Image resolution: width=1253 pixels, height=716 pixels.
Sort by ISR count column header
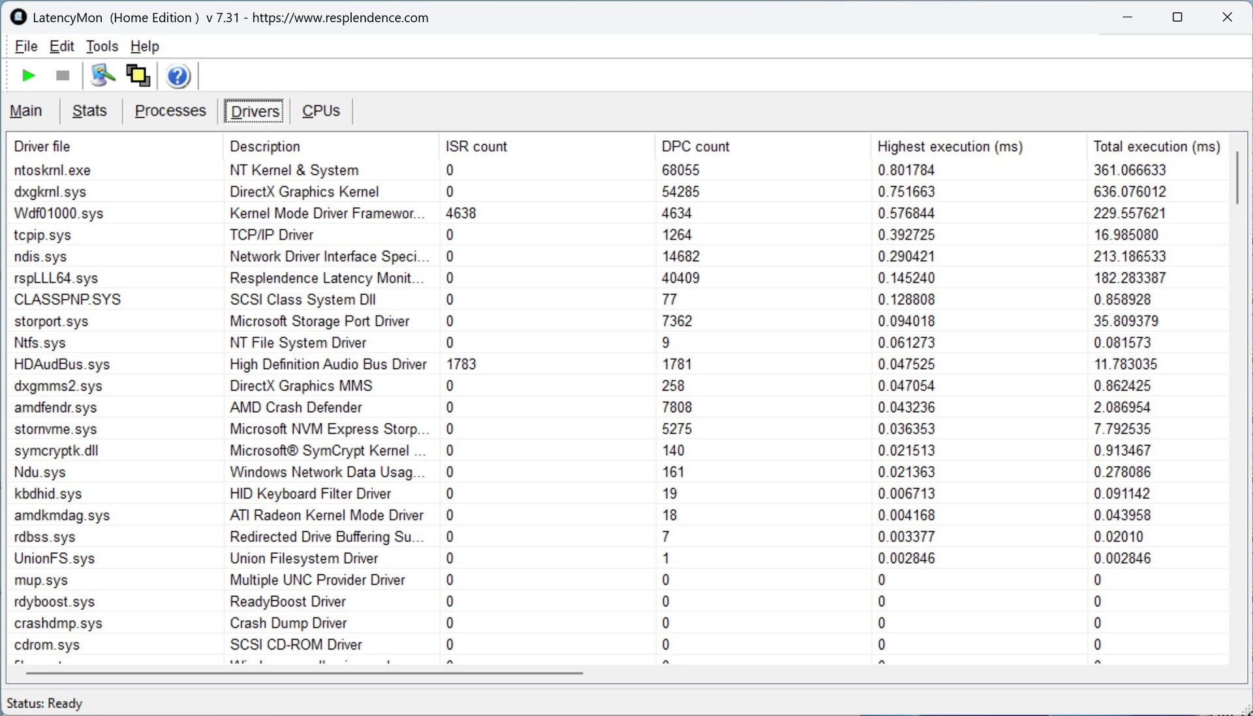pyautogui.click(x=476, y=147)
